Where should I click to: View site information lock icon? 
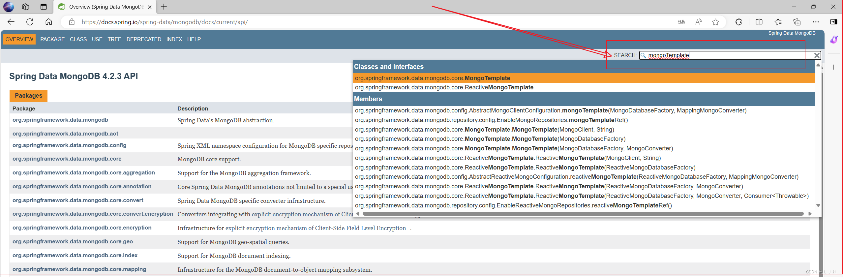(x=72, y=22)
